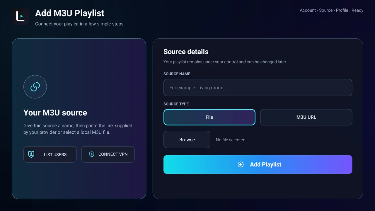375x211 pixels.
Task: Click the 'No file selected' label
Action: (231, 140)
